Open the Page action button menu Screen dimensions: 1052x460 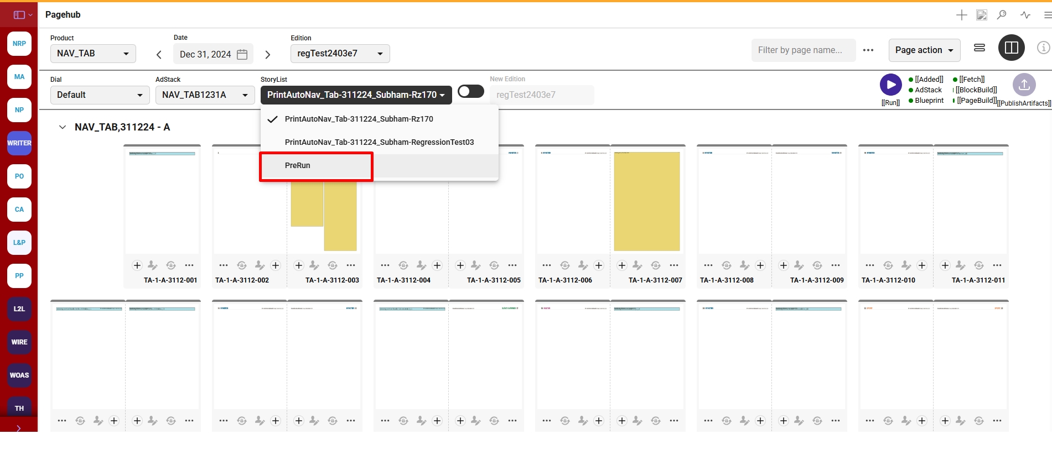pyautogui.click(x=924, y=50)
